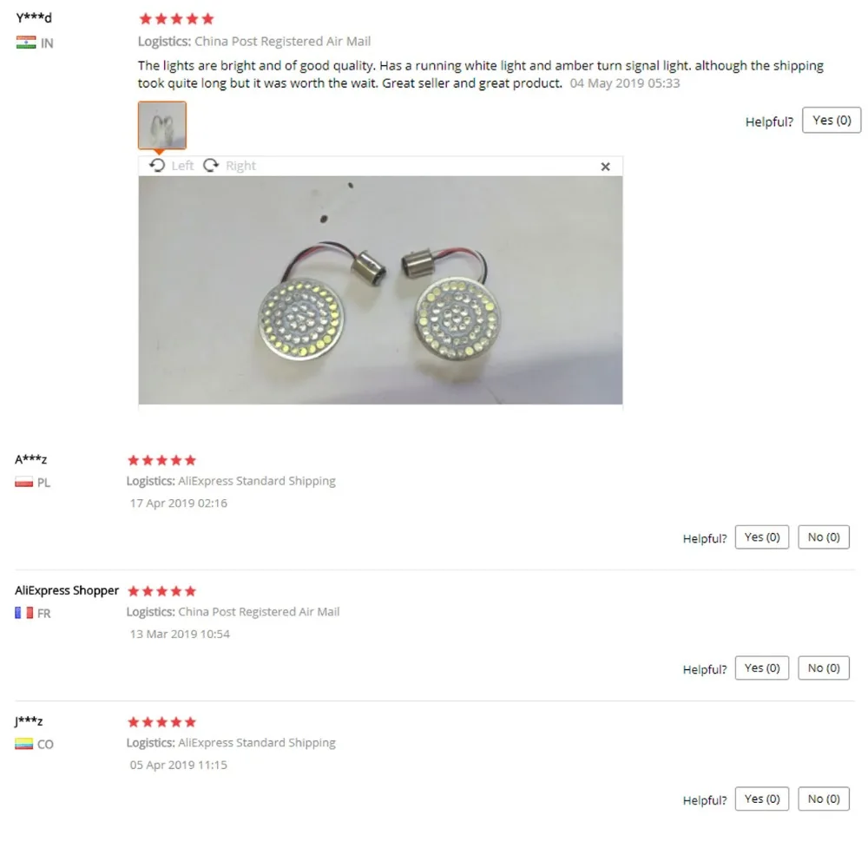Vote No on J***z's review
This screenshot has width=868, height=868.
point(823,799)
